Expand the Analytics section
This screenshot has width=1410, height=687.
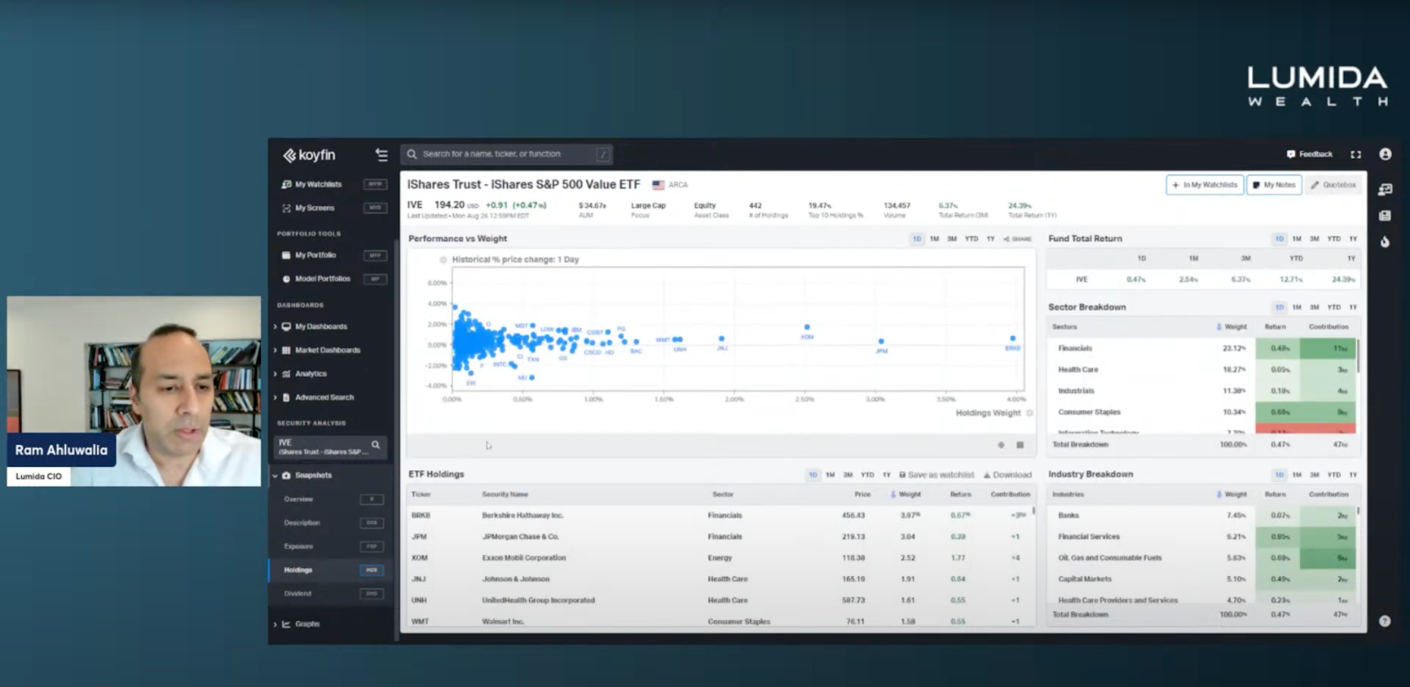tap(275, 374)
